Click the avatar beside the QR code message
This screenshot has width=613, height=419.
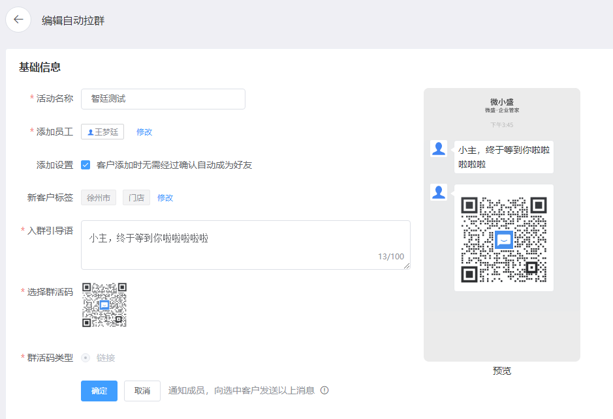439,192
